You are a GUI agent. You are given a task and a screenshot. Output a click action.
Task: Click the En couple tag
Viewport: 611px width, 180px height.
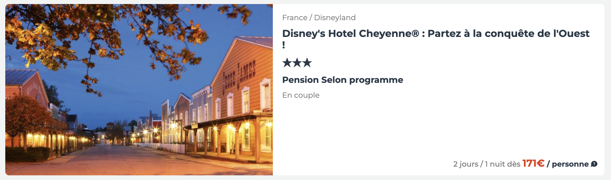click(x=301, y=95)
